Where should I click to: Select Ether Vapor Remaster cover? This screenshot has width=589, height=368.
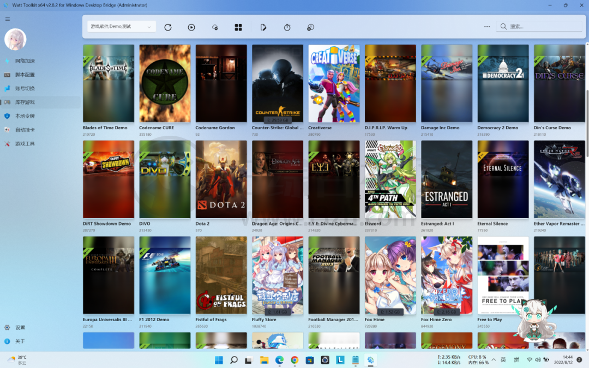point(560,179)
